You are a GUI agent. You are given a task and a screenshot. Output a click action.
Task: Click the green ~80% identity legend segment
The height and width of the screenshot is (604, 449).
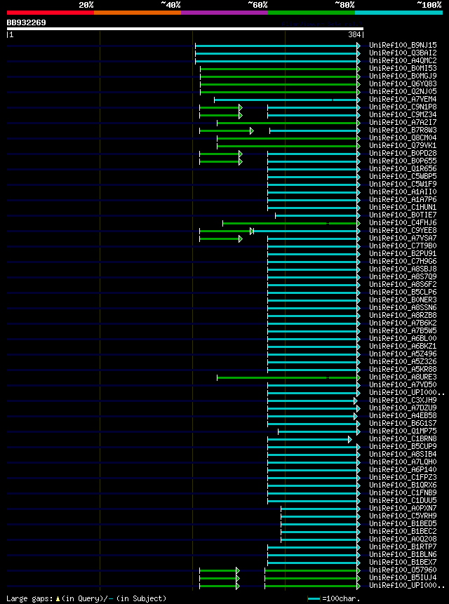click(x=311, y=13)
